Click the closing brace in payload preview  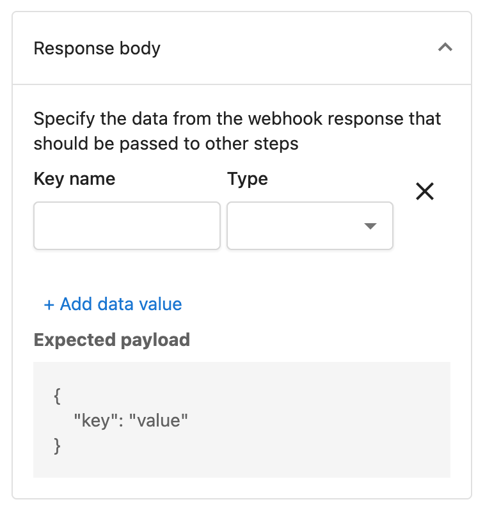coord(57,446)
